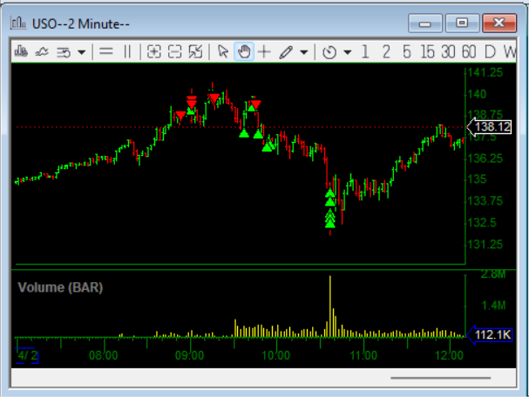Click the tallest volume spike bar
This screenshot has height=397, width=529.
(x=330, y=306)
